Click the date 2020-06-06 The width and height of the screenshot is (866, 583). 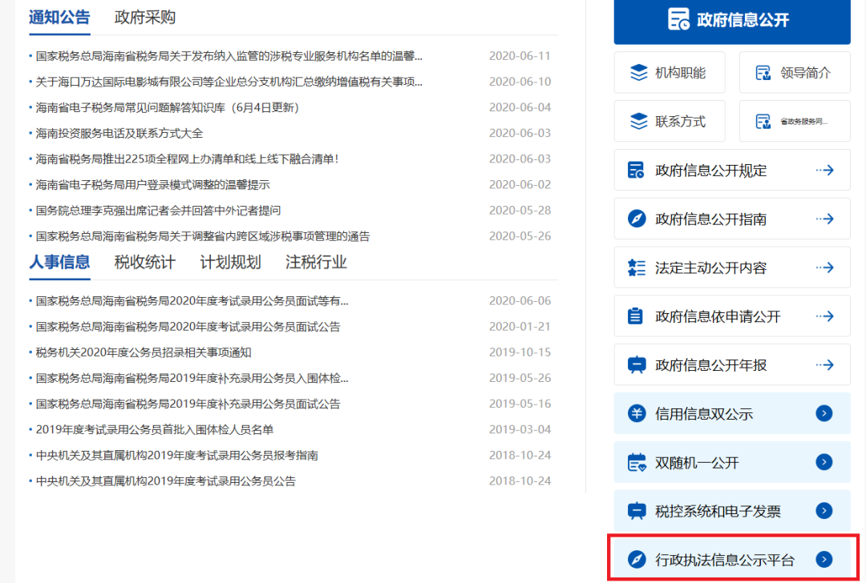click(520, 300)
